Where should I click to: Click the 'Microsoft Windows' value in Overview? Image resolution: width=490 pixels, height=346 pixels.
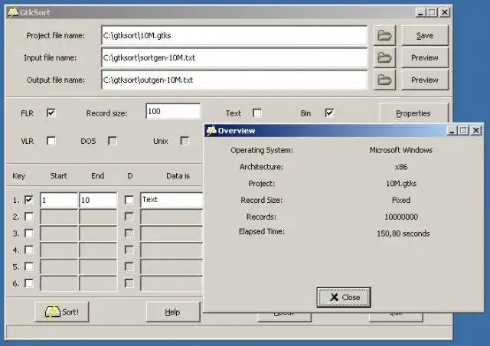[x=401, y=150]
